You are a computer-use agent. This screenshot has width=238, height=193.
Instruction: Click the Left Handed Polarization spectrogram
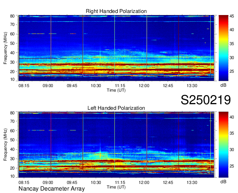click(x=116, y=145)
